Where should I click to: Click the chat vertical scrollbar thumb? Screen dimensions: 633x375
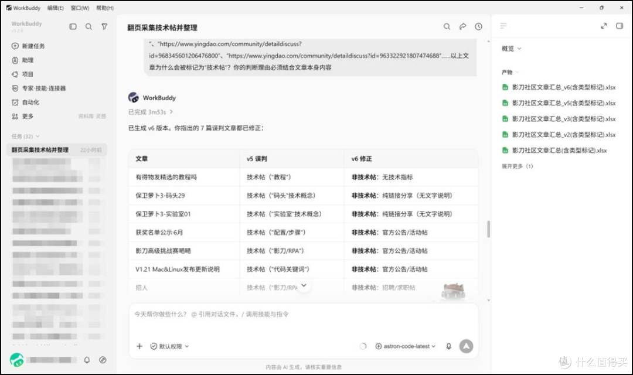(x=488, y=229)
